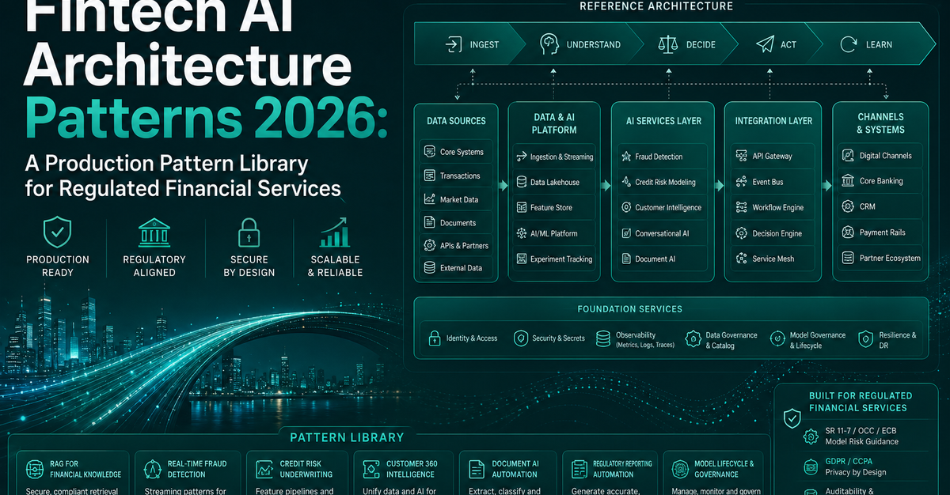Click the Regulatory Aligned bank icon
This screenshot has height=495, width=950.
154,232
